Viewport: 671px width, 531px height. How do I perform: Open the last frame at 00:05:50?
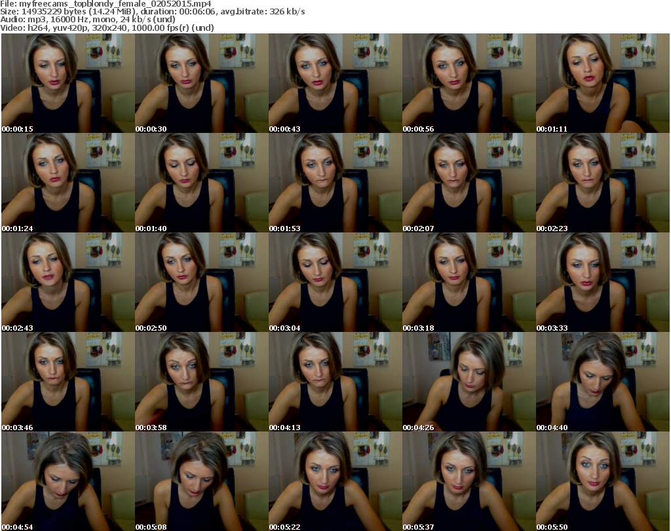tap(603, 481)
